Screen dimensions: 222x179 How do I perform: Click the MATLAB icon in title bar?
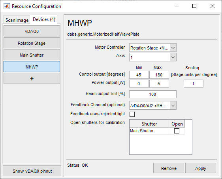click(7, 6)
